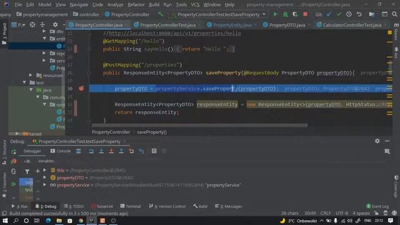Screen dimensions: 400x225
Task: Locate current file with the target icon
Action: pos(32,25)
